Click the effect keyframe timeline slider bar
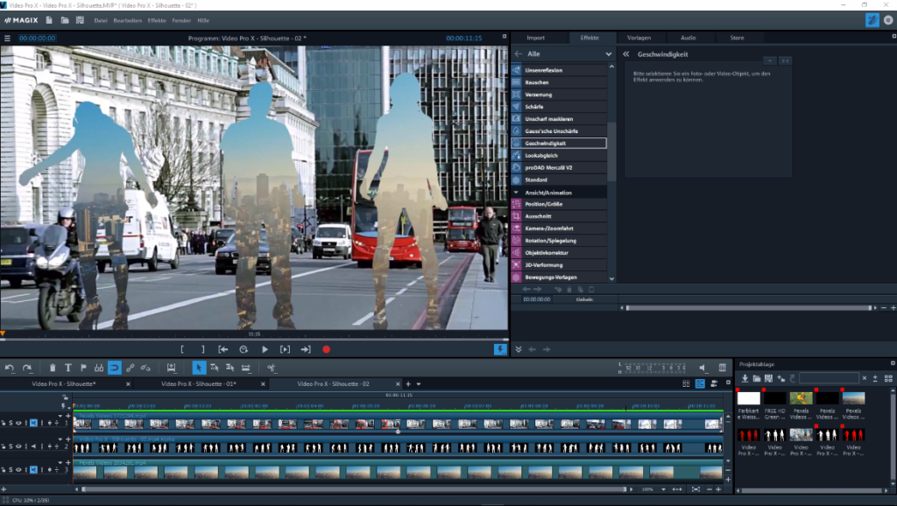Viewport: 897px width, 506px height. (748, 307)
